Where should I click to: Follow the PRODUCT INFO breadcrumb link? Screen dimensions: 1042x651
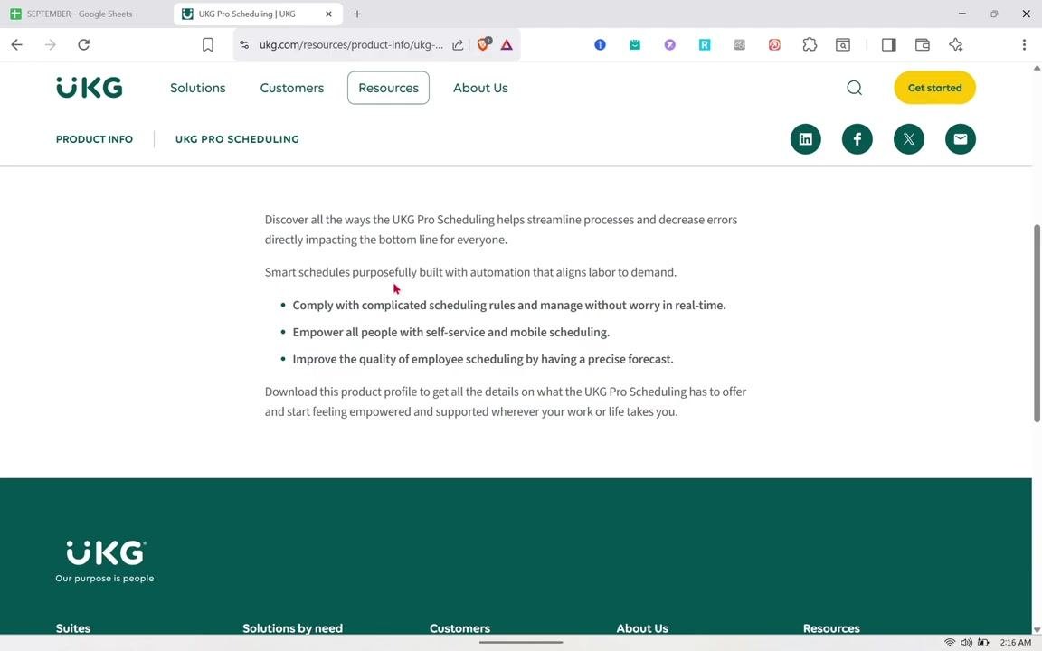click(x=94, y=139)
